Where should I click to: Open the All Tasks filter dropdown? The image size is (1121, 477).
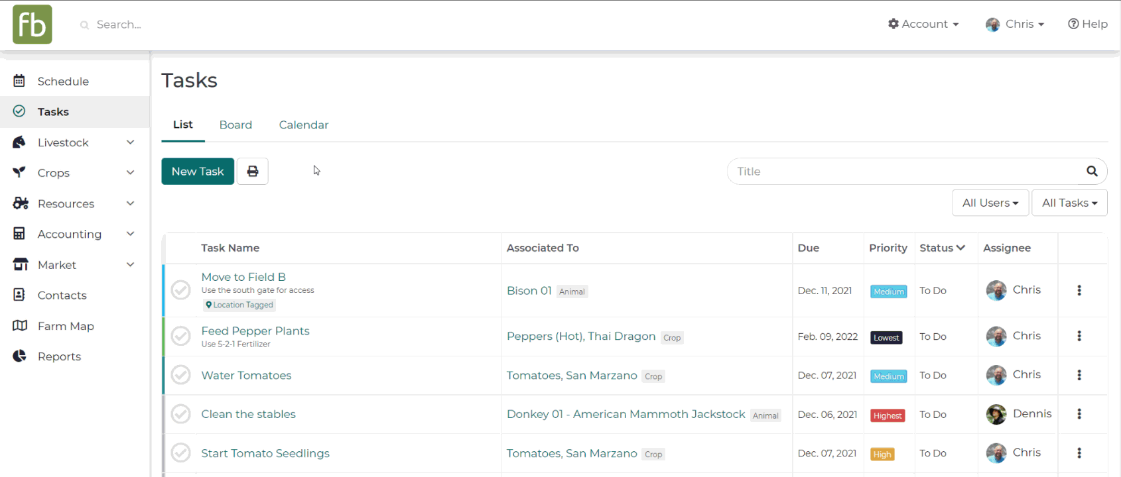(x=1069, y=203)
